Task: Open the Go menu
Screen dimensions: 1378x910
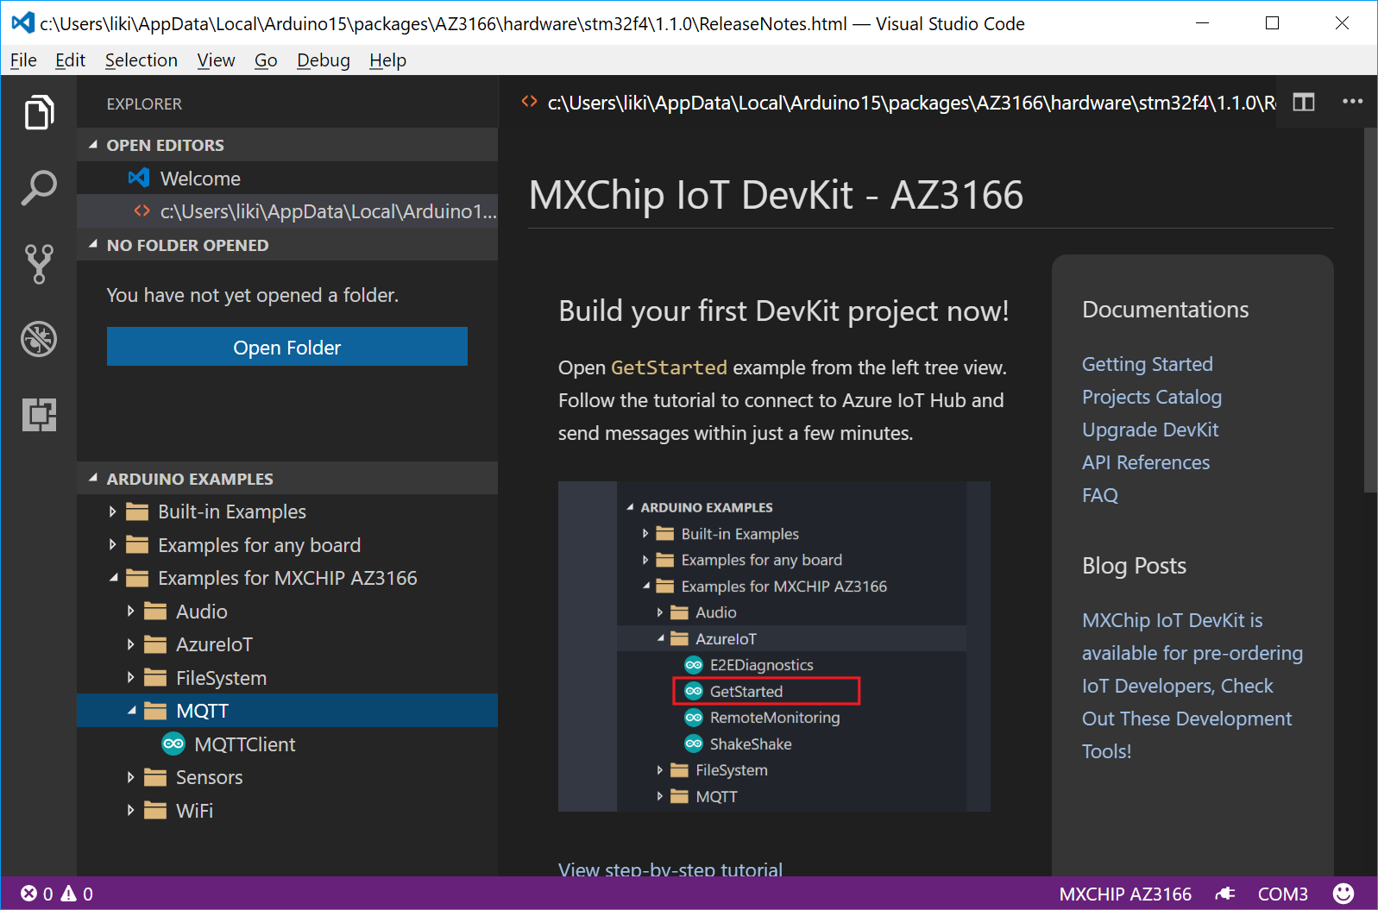Action: coord(266,60)
